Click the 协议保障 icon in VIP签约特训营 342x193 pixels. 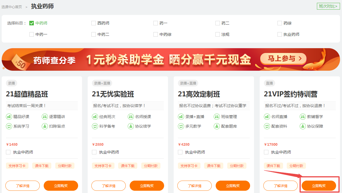(303, 126)
